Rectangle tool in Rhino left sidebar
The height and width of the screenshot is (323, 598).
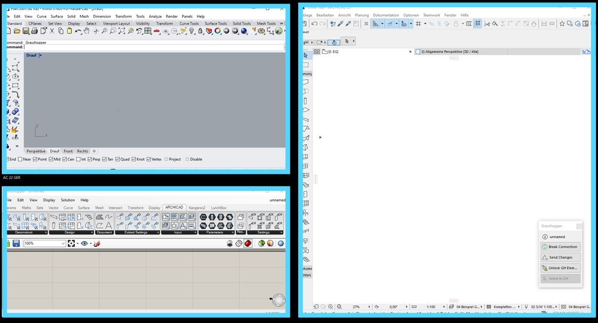coord(15,86)
